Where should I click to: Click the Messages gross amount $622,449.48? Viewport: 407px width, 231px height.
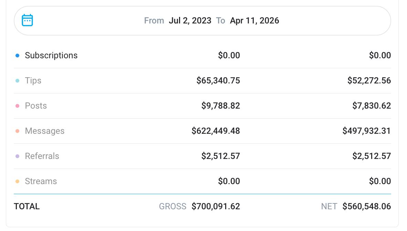(x=216, y=131)
